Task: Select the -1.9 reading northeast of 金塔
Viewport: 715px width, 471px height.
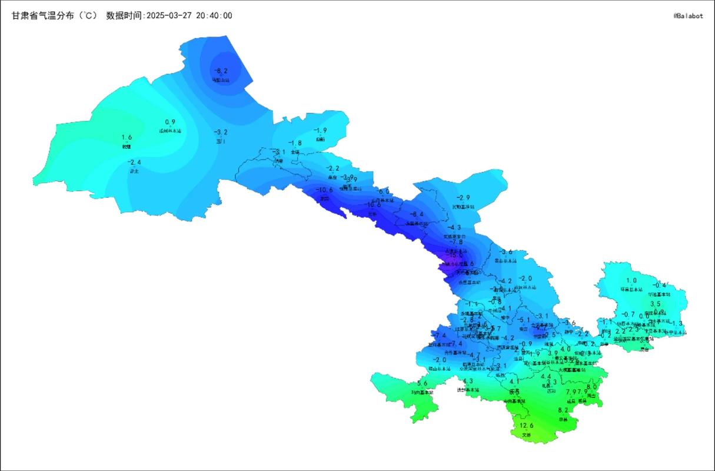Action: click(x=320, y=131)
